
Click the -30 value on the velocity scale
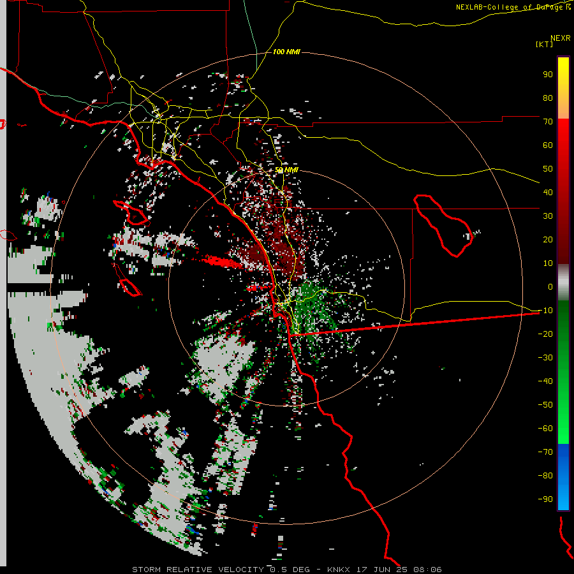pyautogui.click(x=545, y=358)
